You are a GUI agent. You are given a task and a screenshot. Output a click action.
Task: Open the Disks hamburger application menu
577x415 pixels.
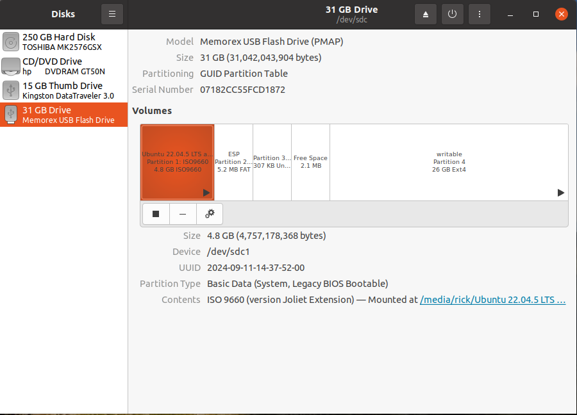click(x=112, y=14)
